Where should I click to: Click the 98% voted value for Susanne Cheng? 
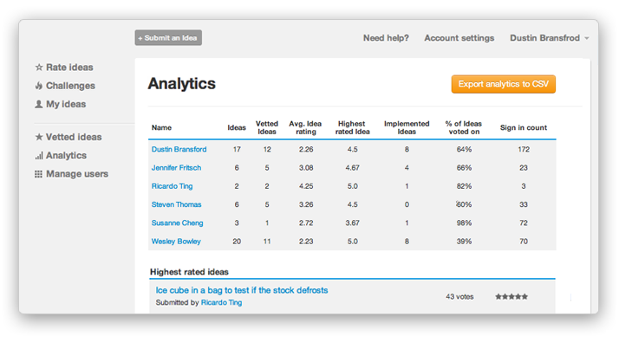465,223
